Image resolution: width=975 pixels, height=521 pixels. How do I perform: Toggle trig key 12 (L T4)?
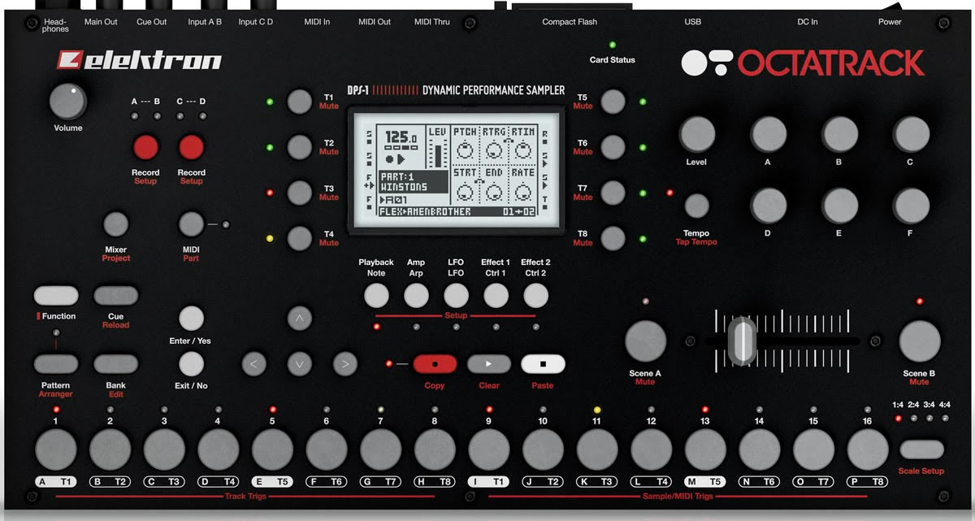tap(652, 449)
